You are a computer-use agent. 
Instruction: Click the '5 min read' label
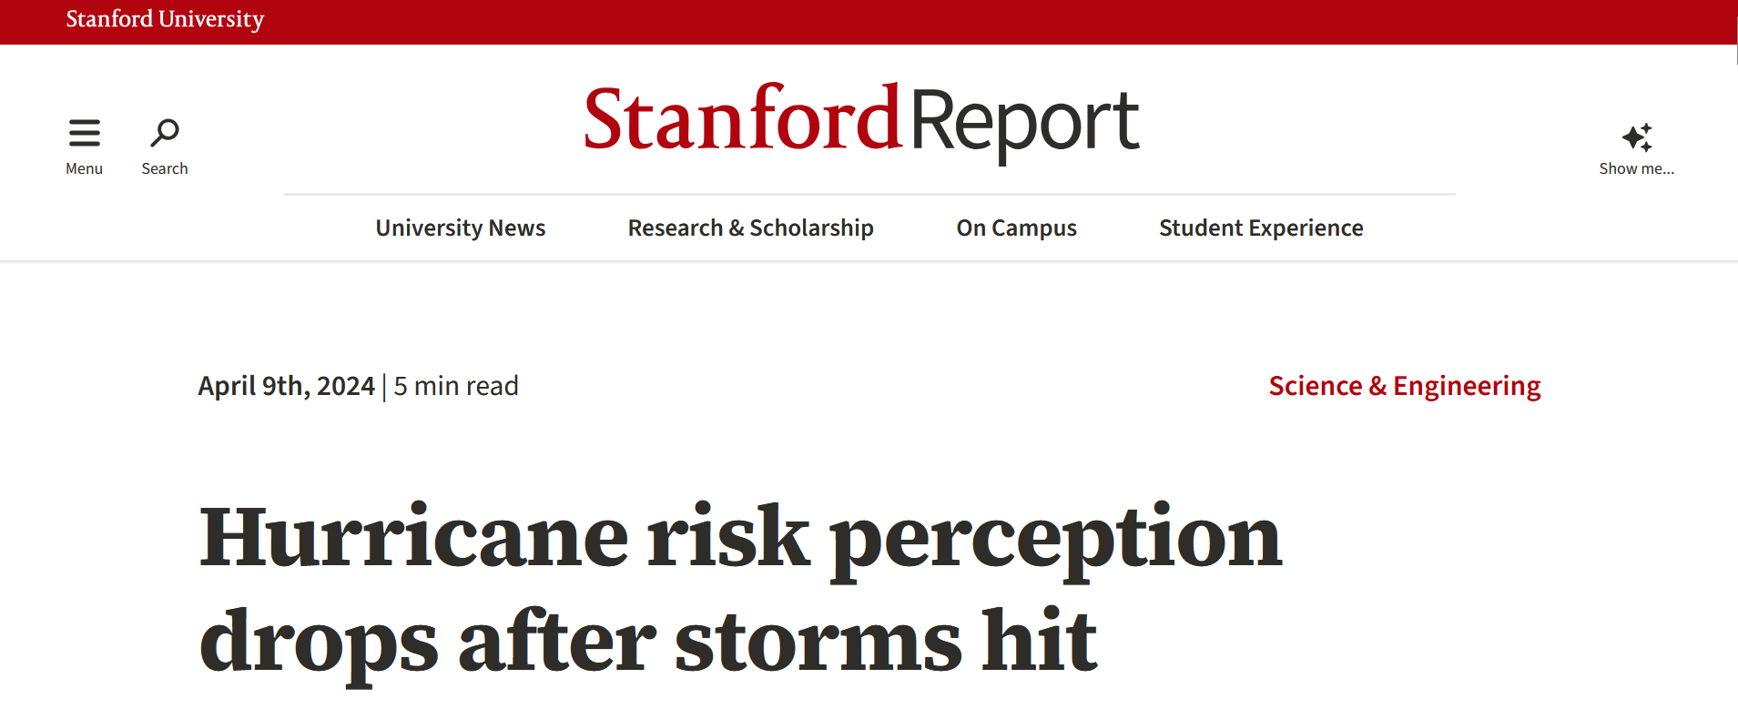(x=455, y=385)
